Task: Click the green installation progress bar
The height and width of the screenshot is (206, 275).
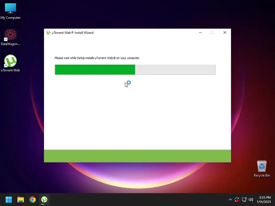Action: point(135,69)
